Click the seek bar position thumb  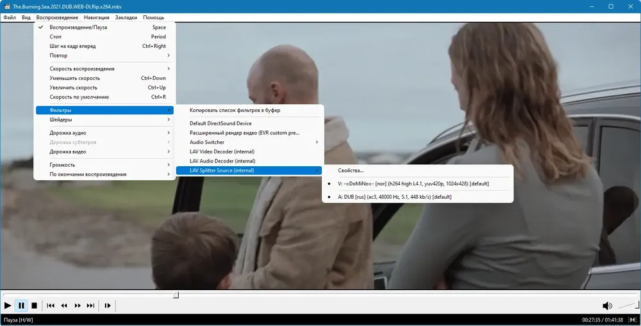click(176, 295)
